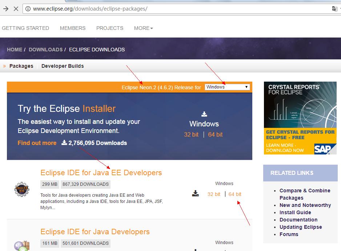Open the translate page icon

[334, 9]
